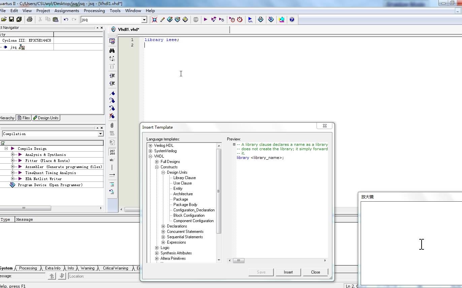The image size is (462, 288).
Task: Undo the last edit
Action: pos(66,19)
